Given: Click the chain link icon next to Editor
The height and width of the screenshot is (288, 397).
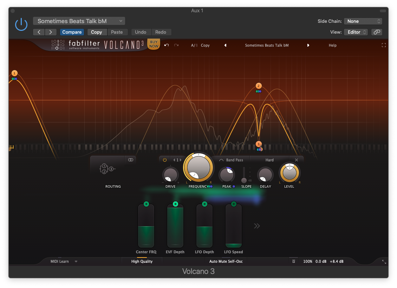Looking at the screenshot, I should pyautogui.click(x=377, y=32).
